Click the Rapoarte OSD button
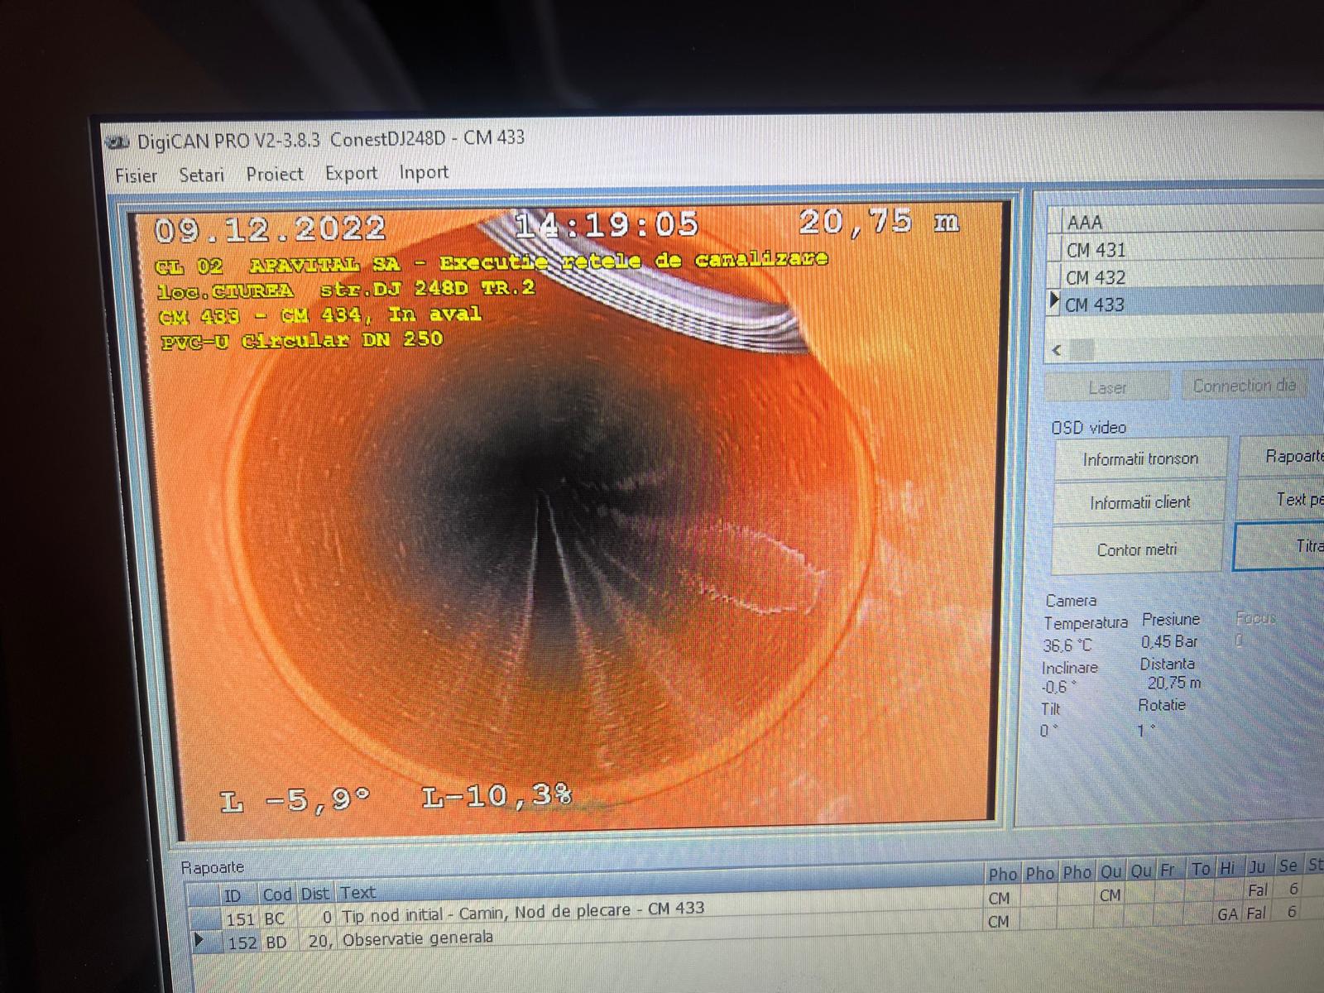The image size is (1324, 993). (x=1283, y=456)
